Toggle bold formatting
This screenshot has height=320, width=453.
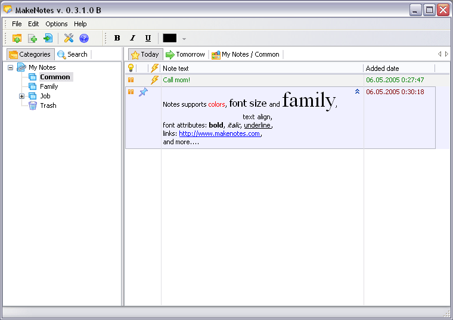pyautogui.click(x=117, y=38)
